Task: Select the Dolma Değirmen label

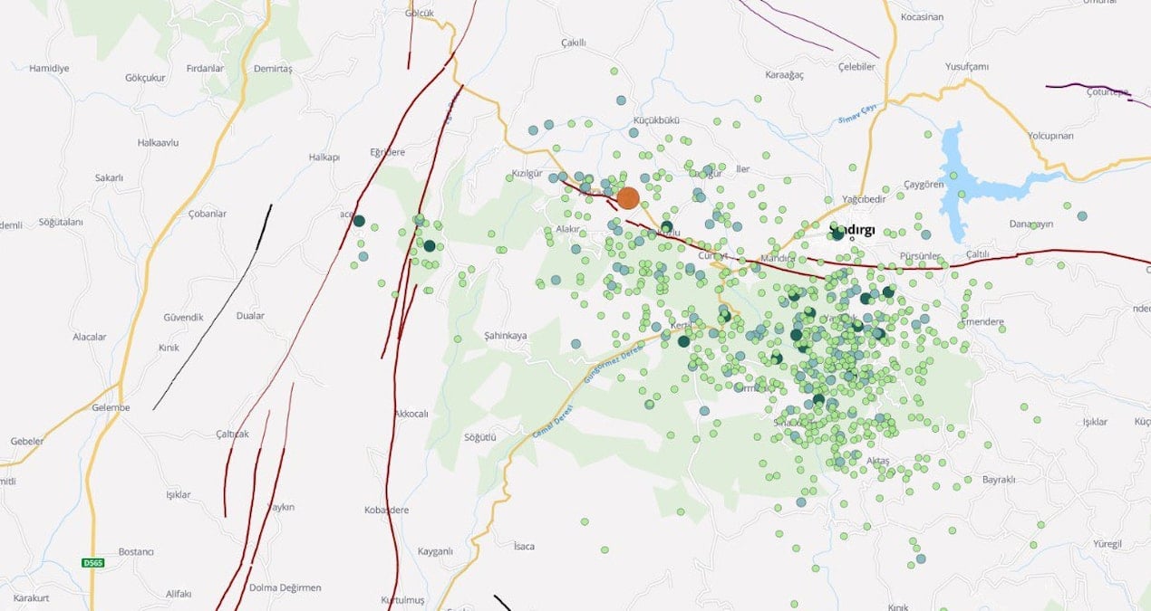Action: tap(285, 587)
